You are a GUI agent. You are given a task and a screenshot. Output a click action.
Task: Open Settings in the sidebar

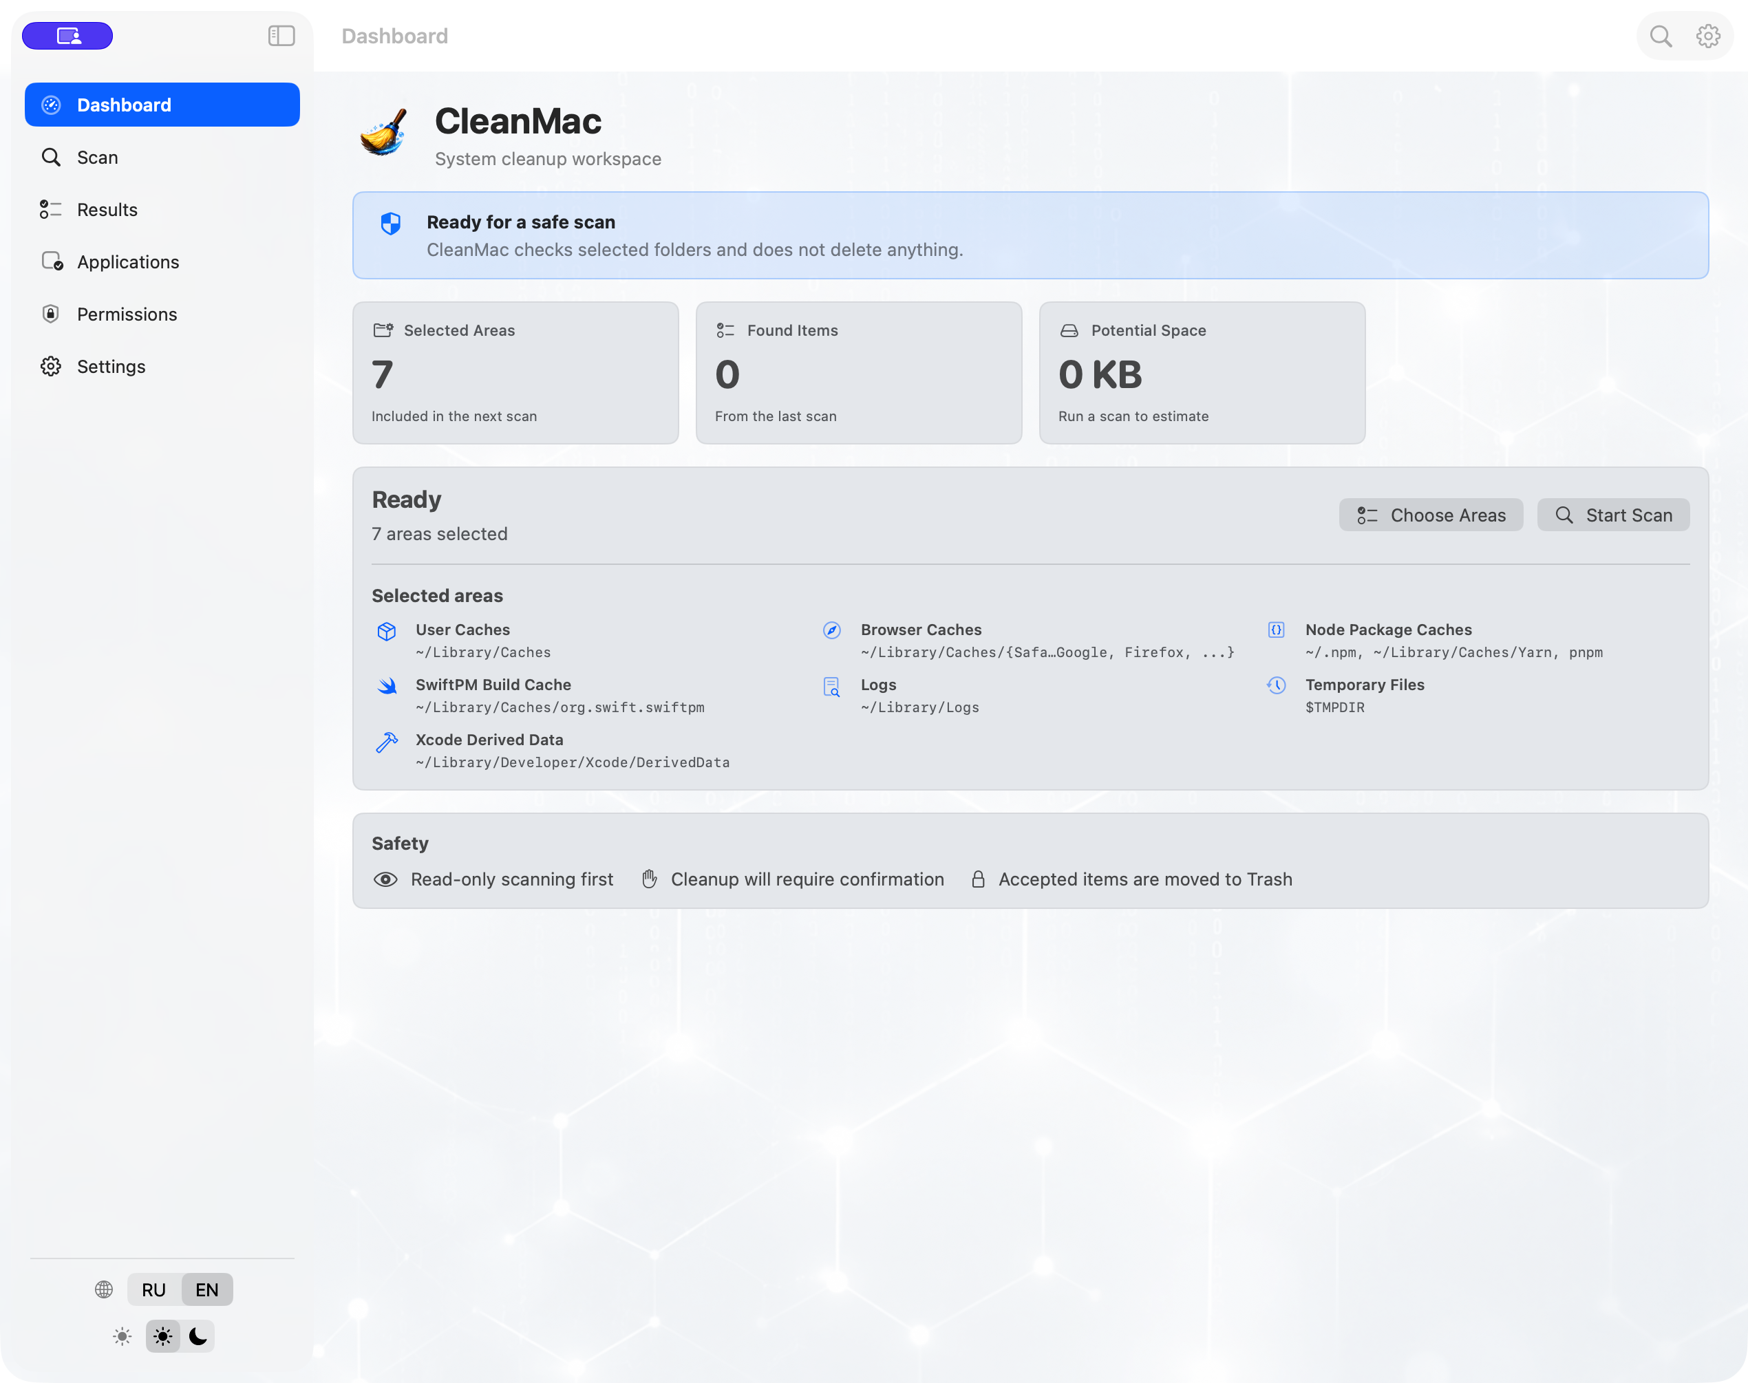(162, 367)
